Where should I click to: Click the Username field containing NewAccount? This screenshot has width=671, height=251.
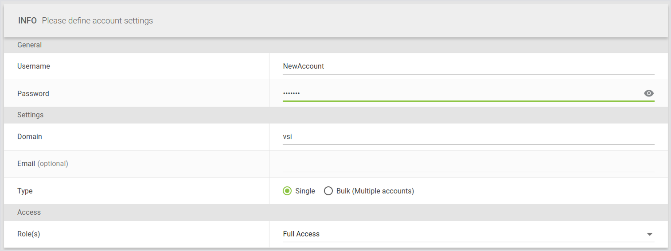point(468,66)
